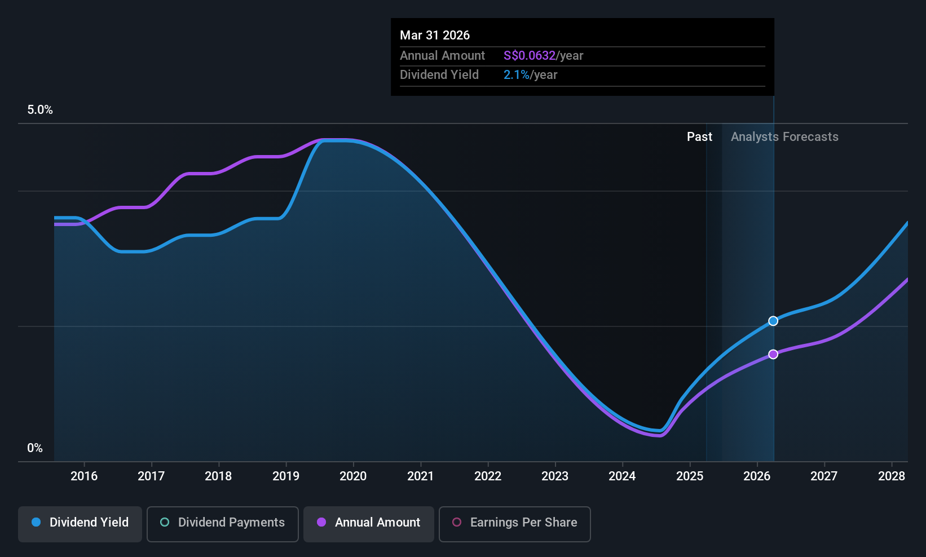Show the Earnings Per Share series
The height and width of the screenshot is (557, 926).
[x=515, y=524]
